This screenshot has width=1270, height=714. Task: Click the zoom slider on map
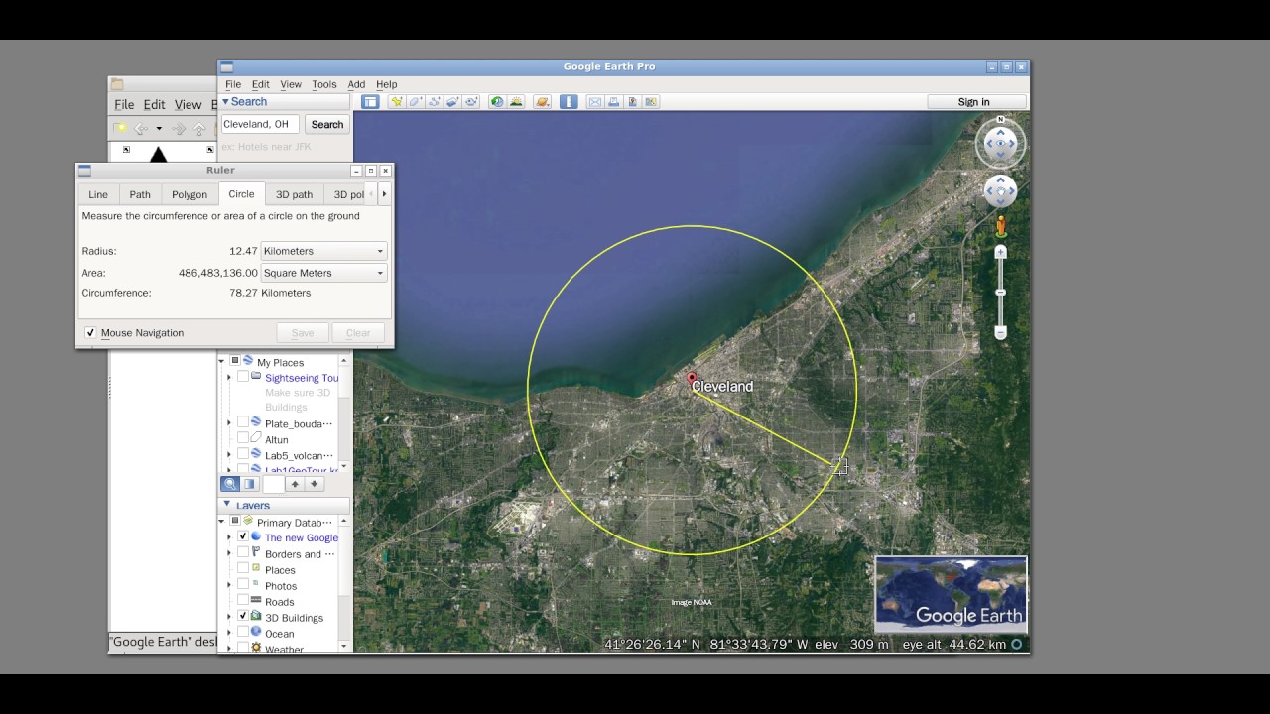tap(1000, 293)
